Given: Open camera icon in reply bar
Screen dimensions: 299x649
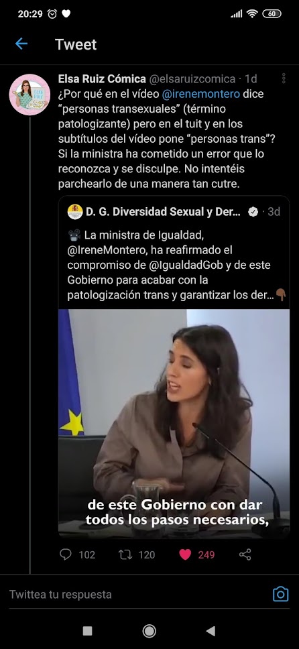Looking at the screenshot, I should [x=280, y=594].
